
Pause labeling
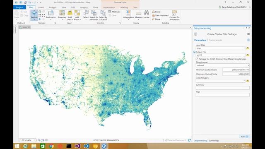pyautogui.click(x=156, y=12)
